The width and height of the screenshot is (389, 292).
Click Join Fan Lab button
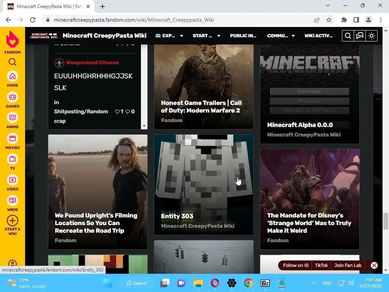point(348,265)
